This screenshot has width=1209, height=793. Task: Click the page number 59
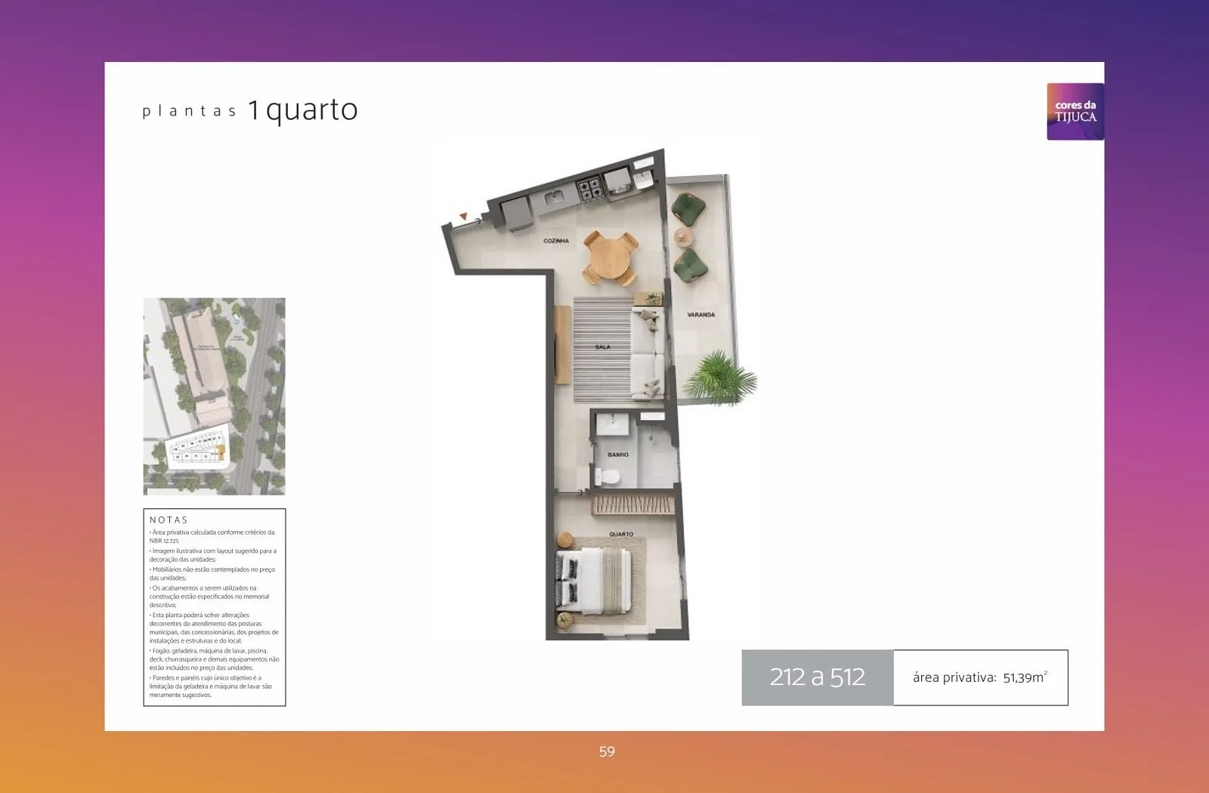click(x=607, y=751)
